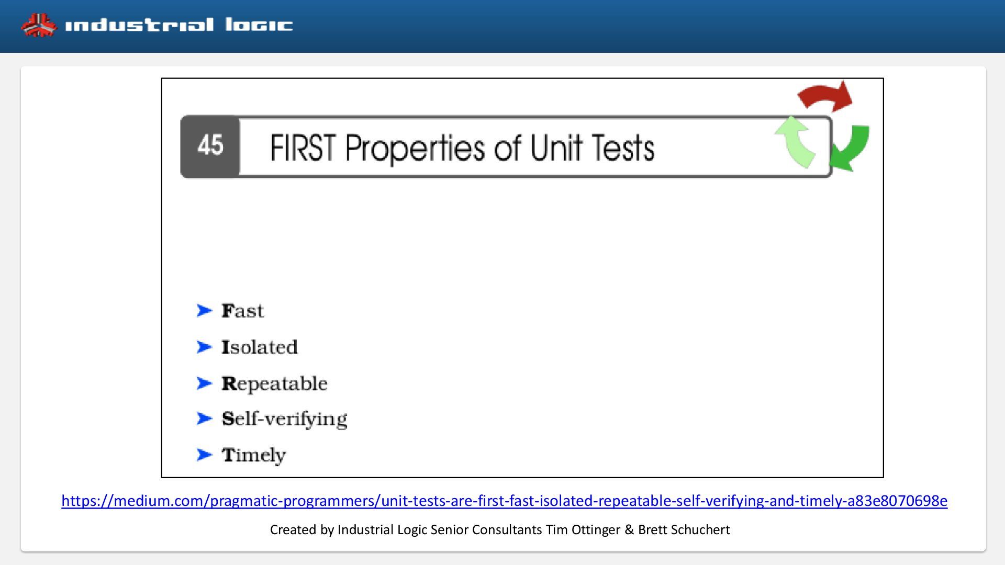Viewport: 1005px width, 565px height.
Task: Click the blue arrow bullet beside Repeatable
Action: point(204,383)
